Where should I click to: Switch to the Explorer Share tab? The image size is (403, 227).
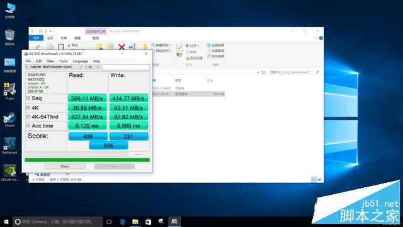(x=64, y=38)
